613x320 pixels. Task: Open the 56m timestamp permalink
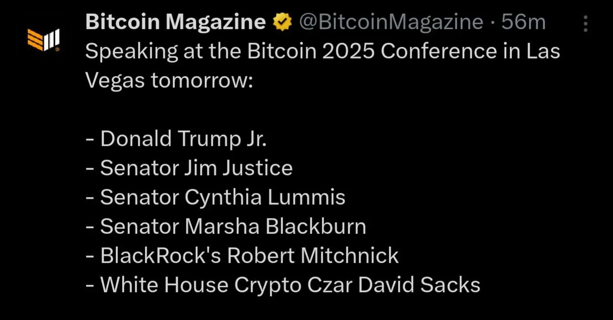pyautogui.click(x=523, y=22)
